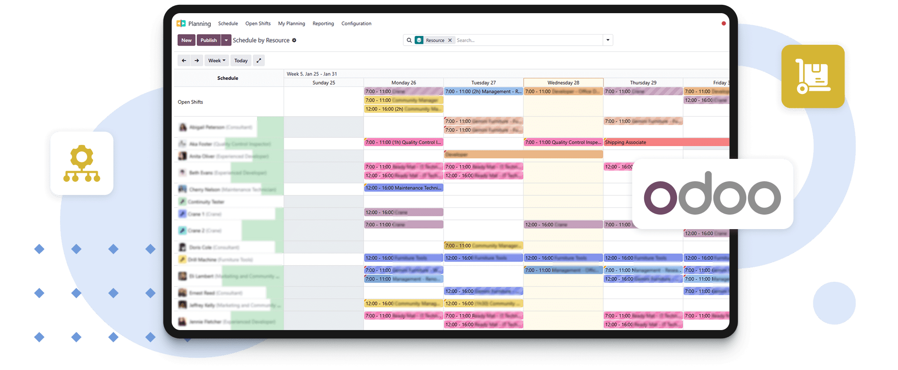
Task: Open Monday's 7:00 - 11:00 (1h) Quality Control shift
Action: pos(403,142)
